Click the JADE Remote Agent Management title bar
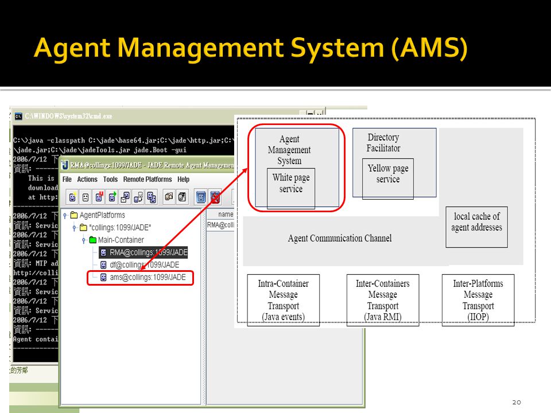This screenshot has height=413, width=551. click(x=148, y=165)
